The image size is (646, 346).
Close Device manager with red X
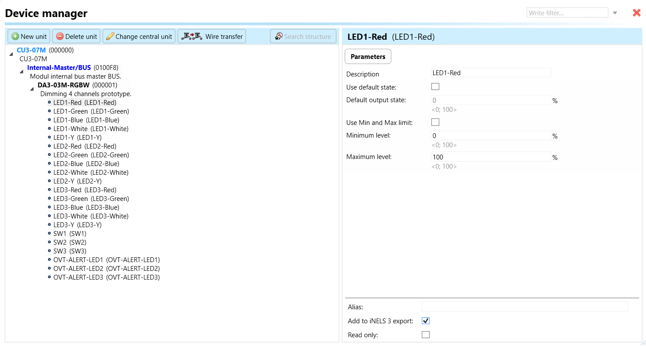pos(636,13)
